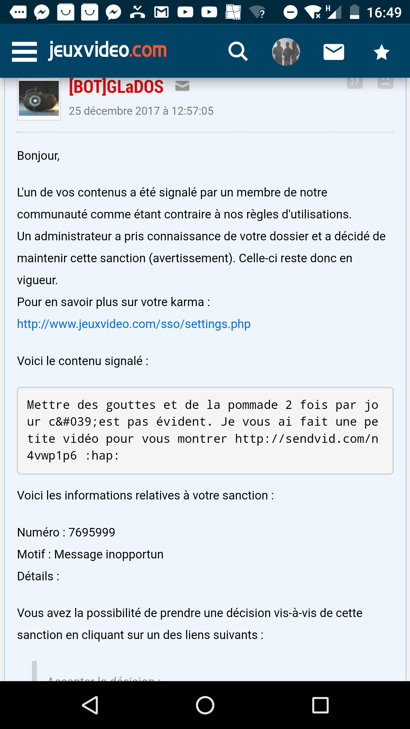This screenshot has height=729, width=410.
Task: Open the Android recent apps button
Action: (320, 705)
